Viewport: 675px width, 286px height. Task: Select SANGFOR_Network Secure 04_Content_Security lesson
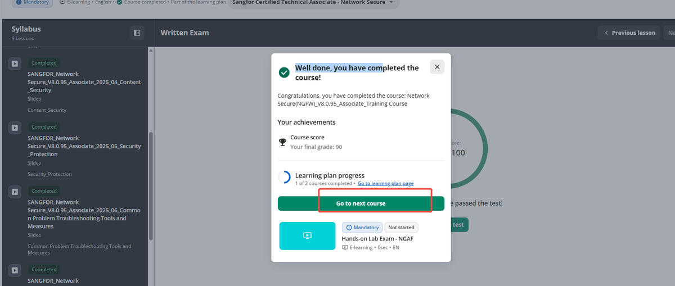84,82
